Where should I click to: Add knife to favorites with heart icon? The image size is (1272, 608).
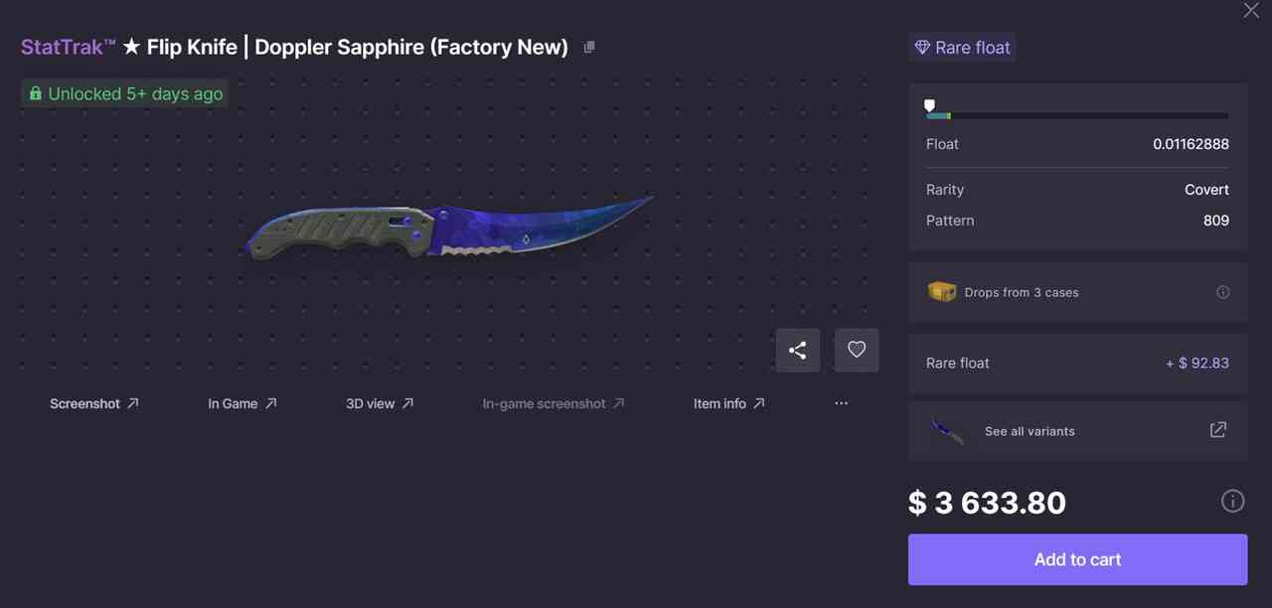pos(857,350)
